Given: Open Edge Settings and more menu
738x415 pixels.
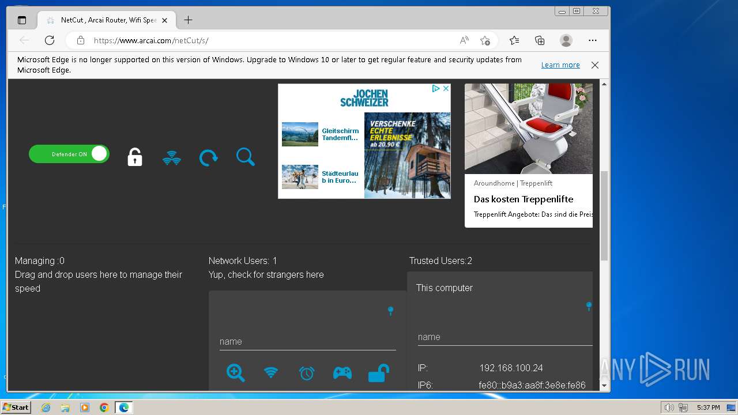Looking at the screenshot, I should click(x=593, y=40).
